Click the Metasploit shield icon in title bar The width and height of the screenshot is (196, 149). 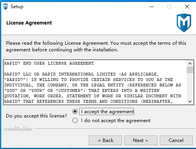tap(5, 7)
